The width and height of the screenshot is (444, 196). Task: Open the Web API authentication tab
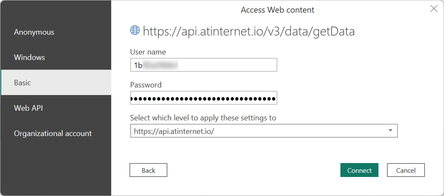coord(28,108)
